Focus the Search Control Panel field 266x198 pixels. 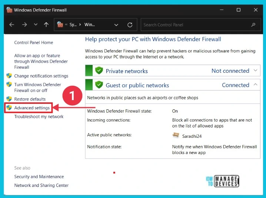[201, 25]
